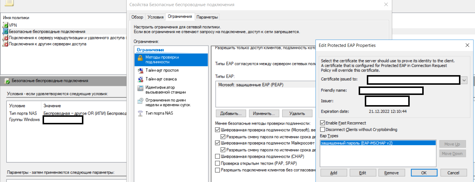Enable unencrypted authentication (PAP, SPAP) checkbox
The width and height of the screenshot is (475, 182).
(x=218, y=163)
